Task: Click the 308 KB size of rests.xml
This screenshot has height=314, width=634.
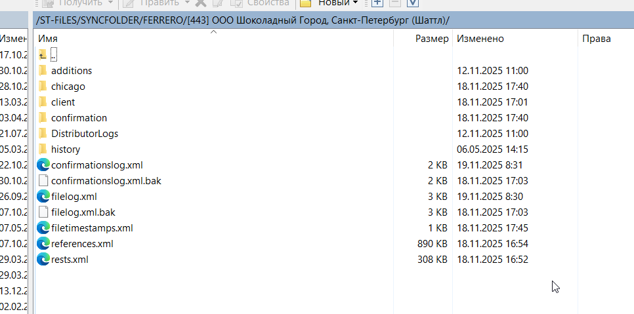Action: 433,260
